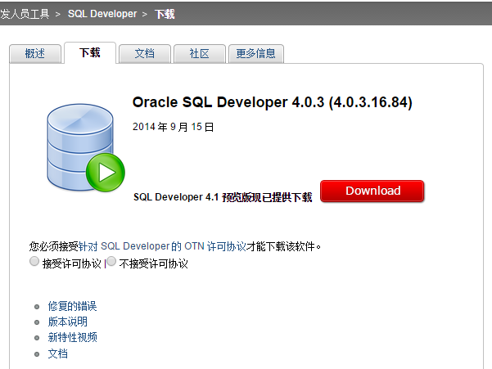Open the 概述 tab
Viewport: 492px width, 369px height.
pos(35,54)
